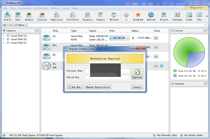Open dialog help question-mark button
The height and width of the screenshot is (139, 210).
click(133, 48)
